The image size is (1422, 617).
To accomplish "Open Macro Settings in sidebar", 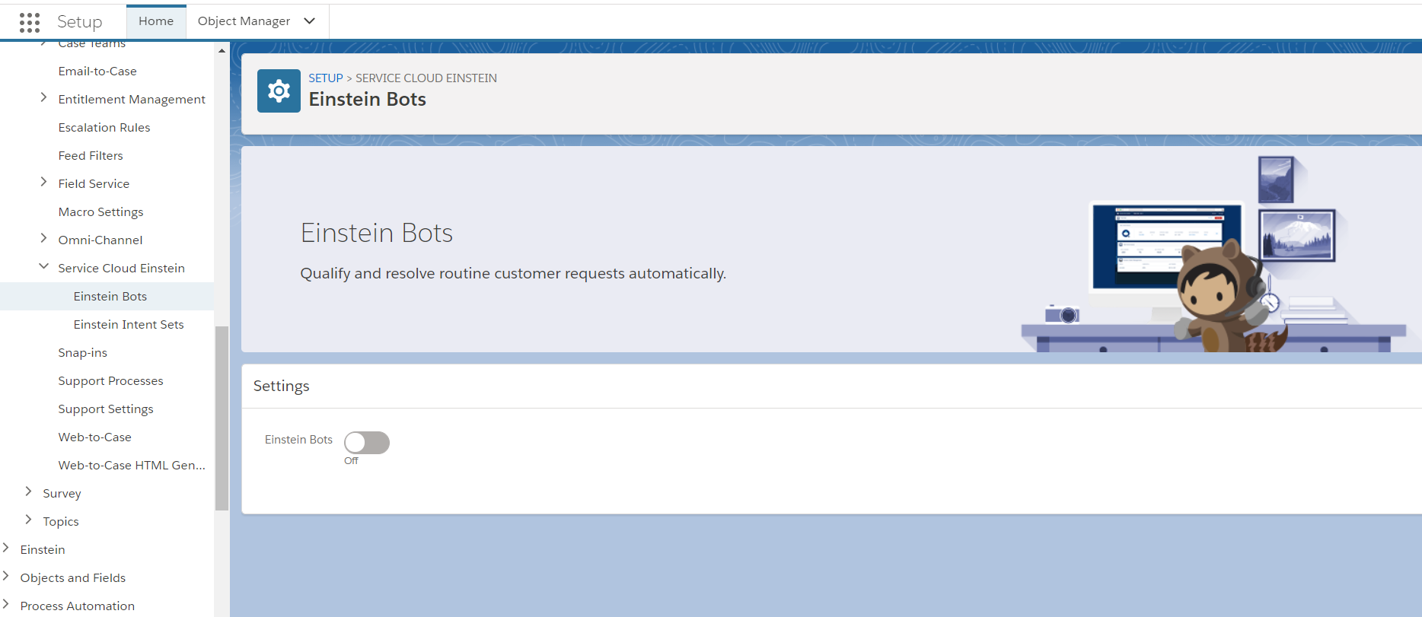I will tap(100, 211).
